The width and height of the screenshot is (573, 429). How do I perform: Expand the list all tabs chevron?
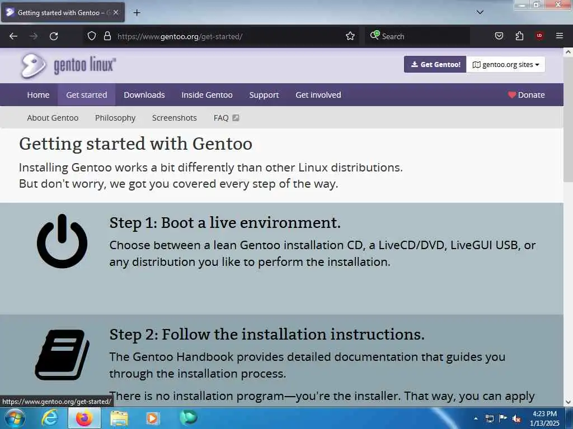point(480,12)
